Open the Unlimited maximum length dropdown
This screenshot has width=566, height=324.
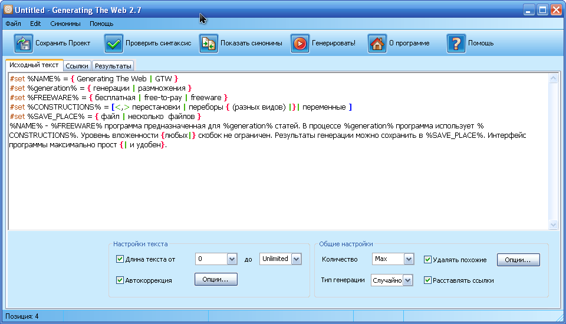(x=296, y=259)
